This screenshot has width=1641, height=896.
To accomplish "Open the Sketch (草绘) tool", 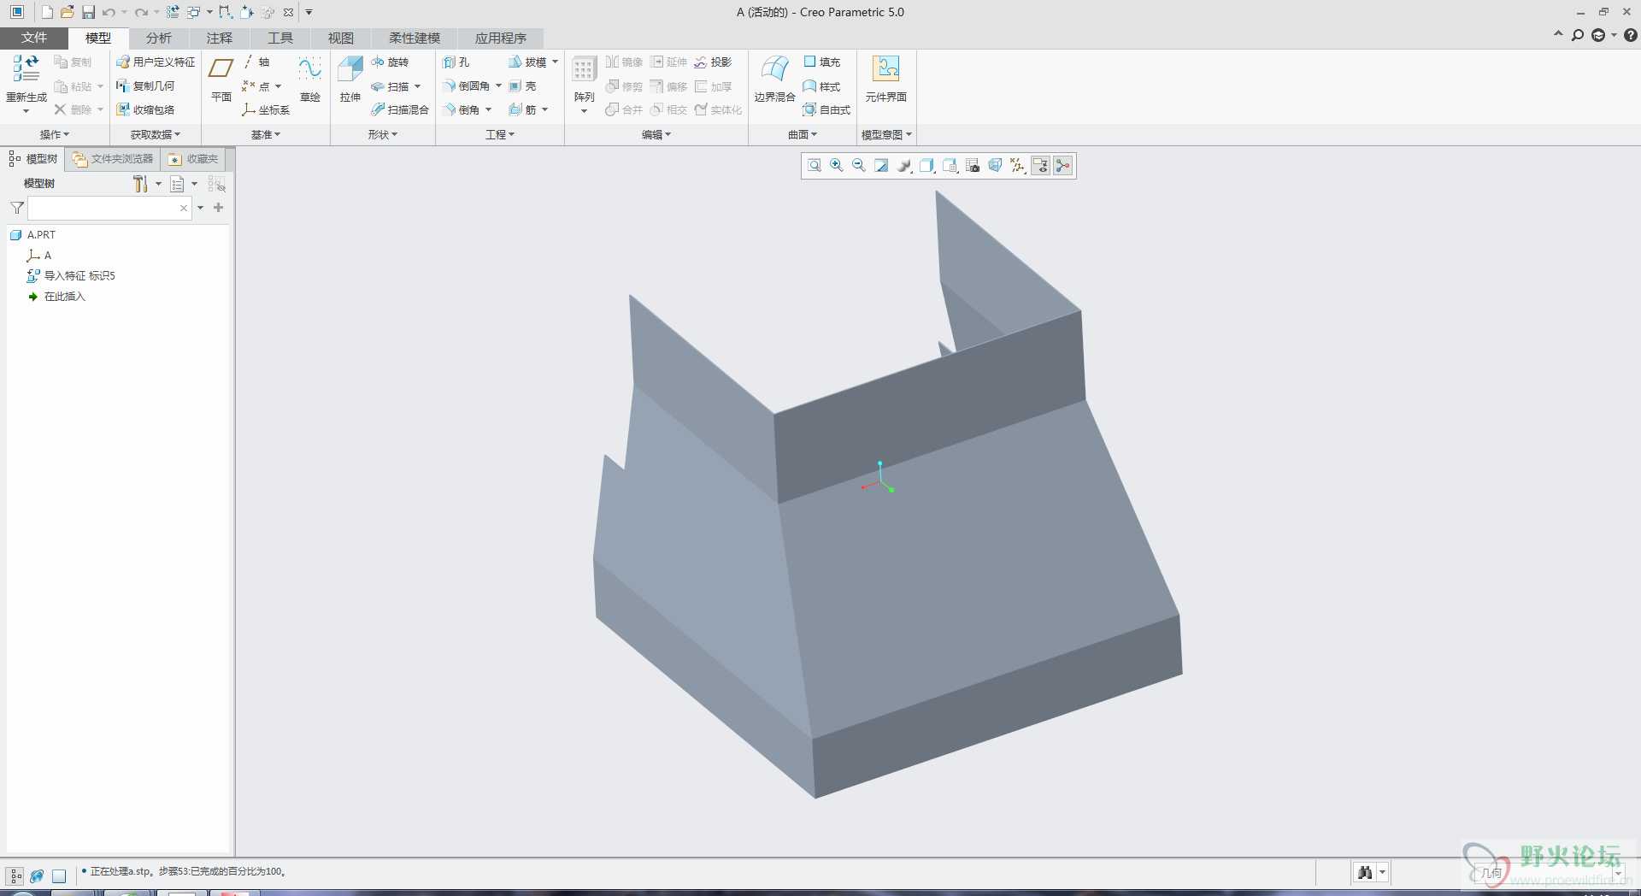I will tap(309, 79).
